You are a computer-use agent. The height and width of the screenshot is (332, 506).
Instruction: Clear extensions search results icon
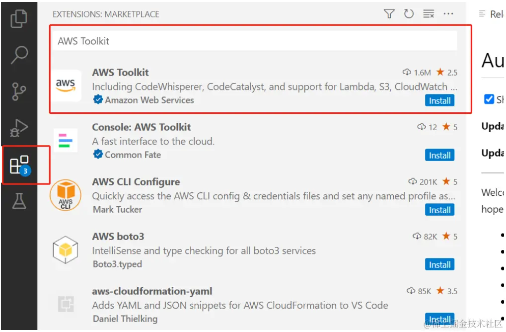click(x=429, y=14)
